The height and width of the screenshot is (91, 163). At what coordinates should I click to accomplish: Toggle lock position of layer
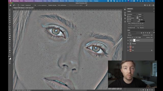[136, 37]
